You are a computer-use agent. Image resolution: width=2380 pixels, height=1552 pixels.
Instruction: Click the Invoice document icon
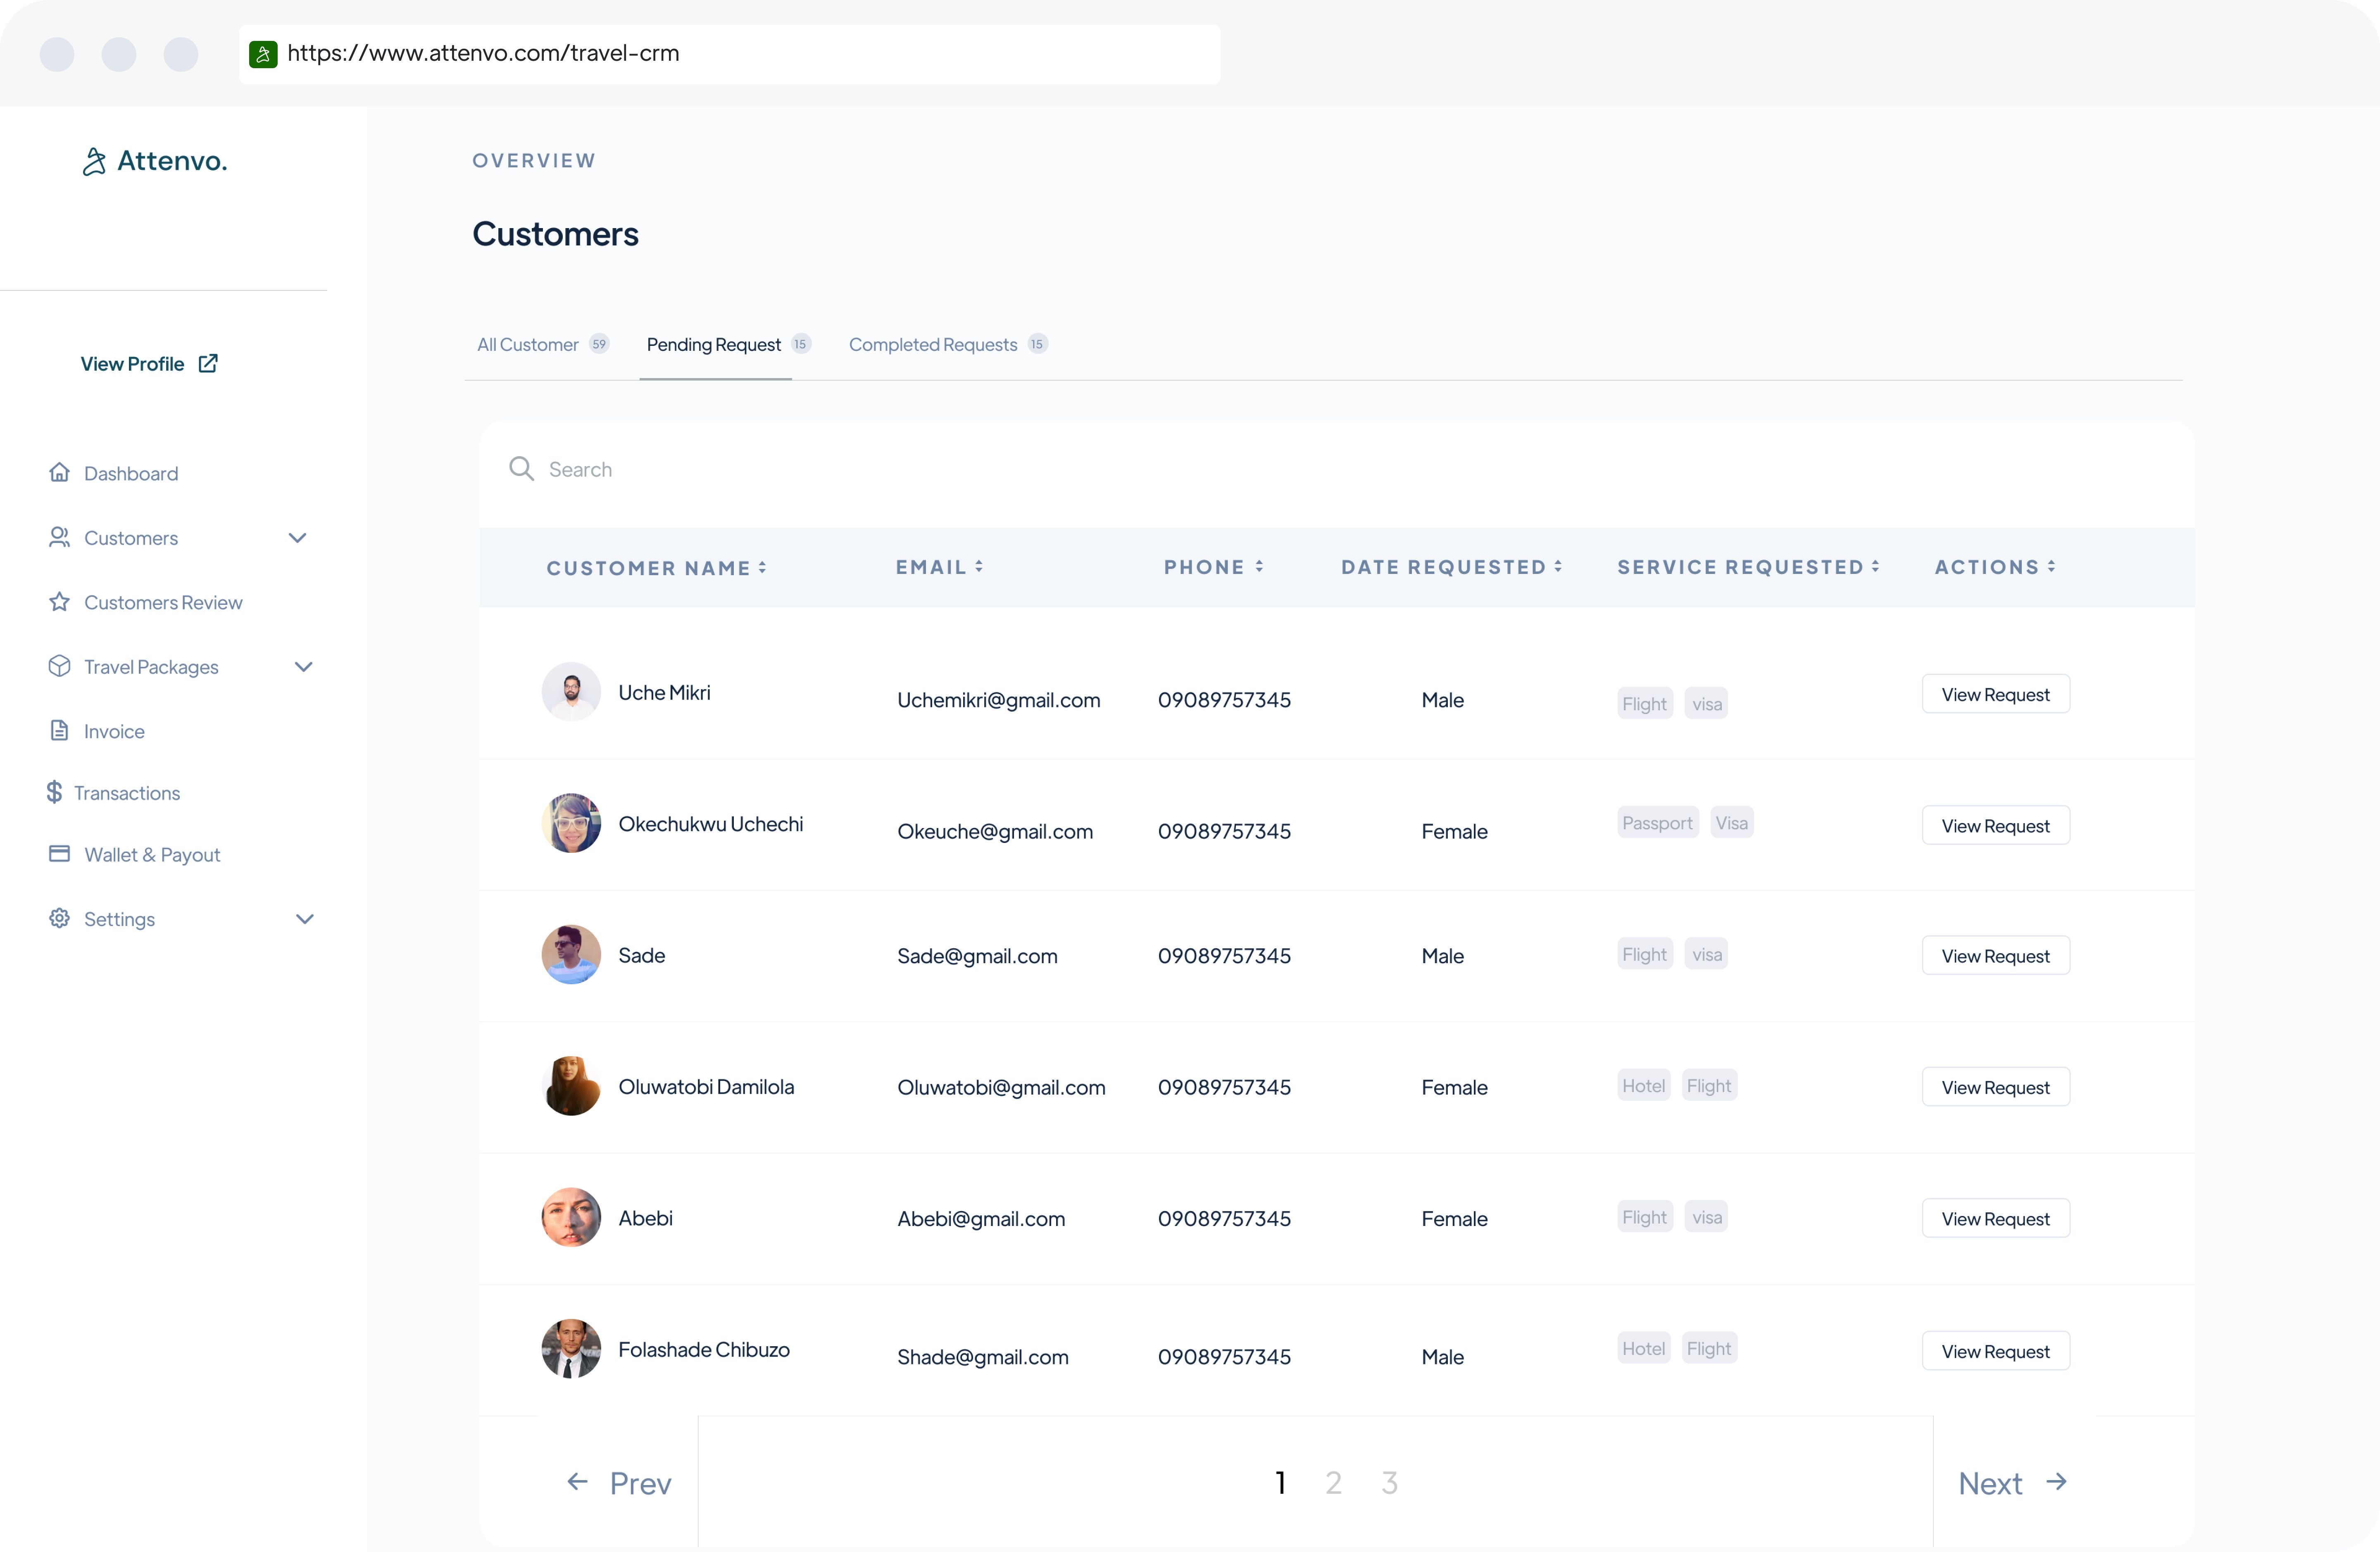[x=60, y=730]
